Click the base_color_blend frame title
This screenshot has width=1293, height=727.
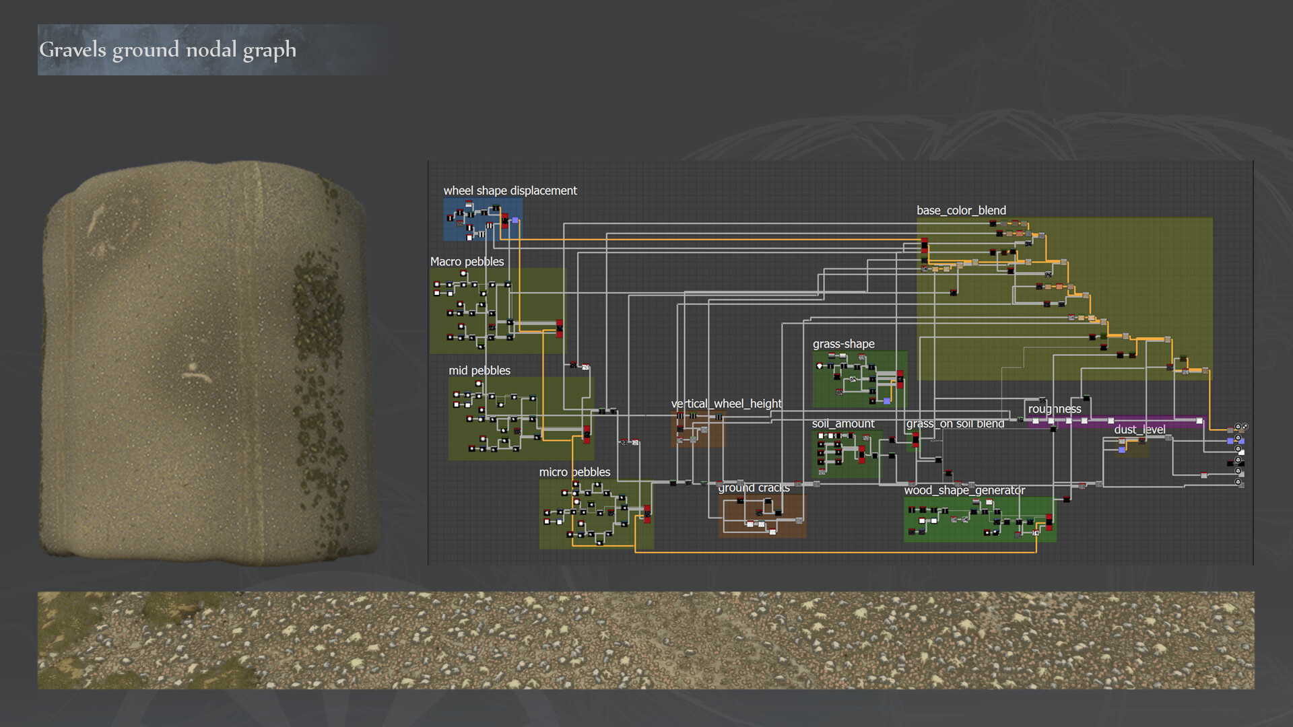961,211
